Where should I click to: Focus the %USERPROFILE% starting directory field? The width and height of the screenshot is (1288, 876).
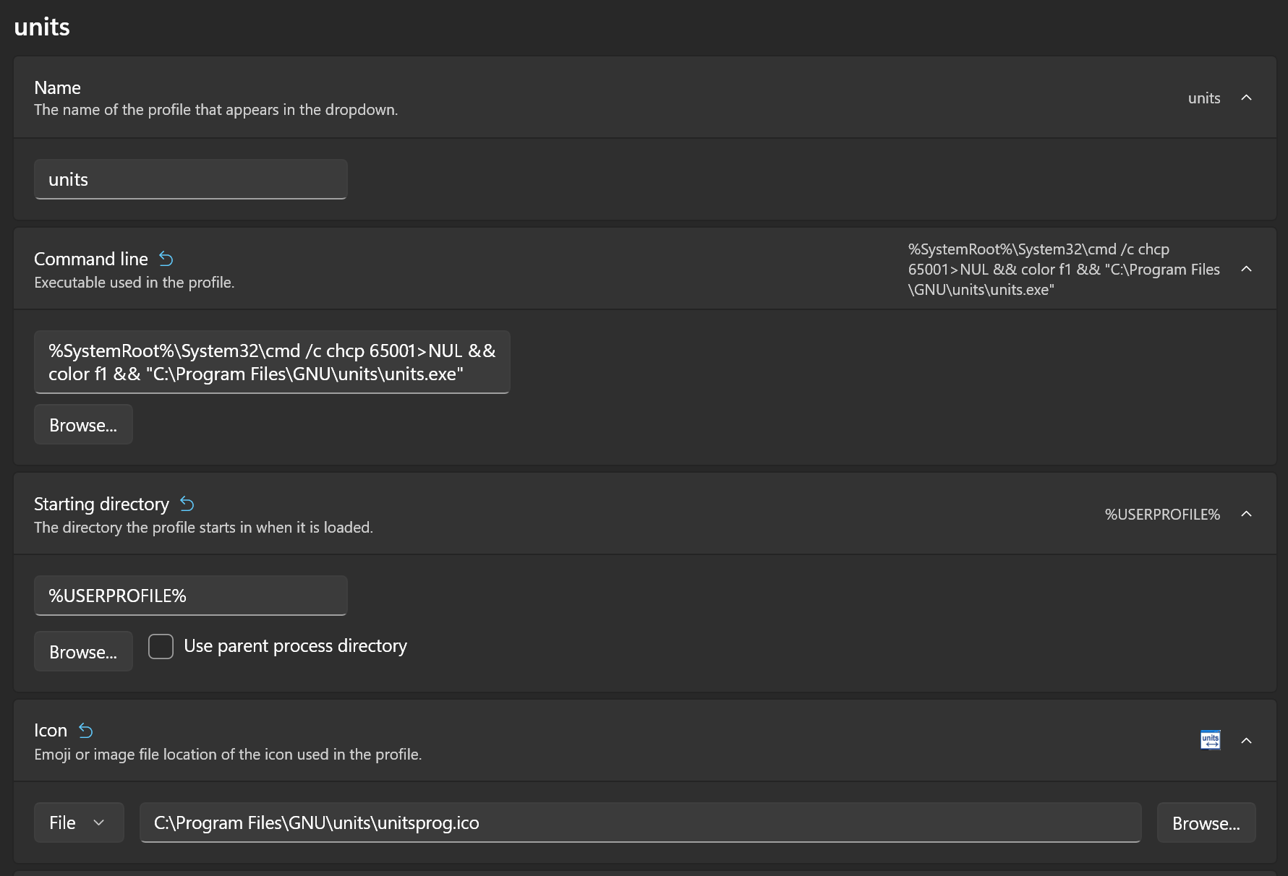tap(191, 596)
